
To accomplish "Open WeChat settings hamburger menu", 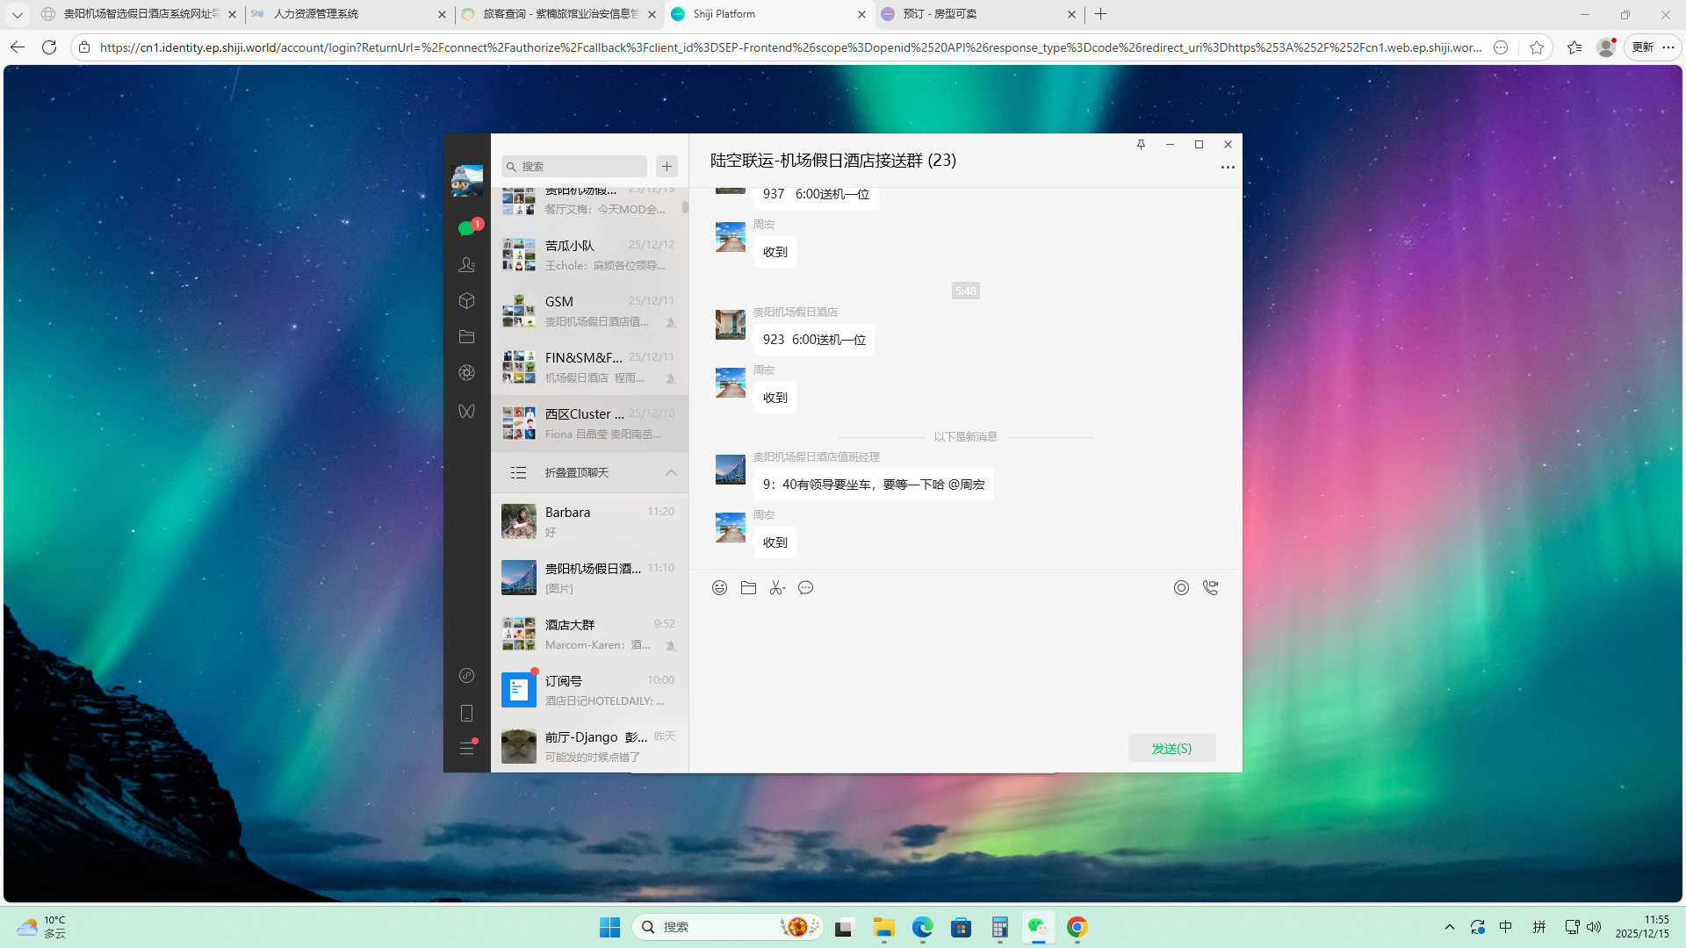I will pos(466,748).
